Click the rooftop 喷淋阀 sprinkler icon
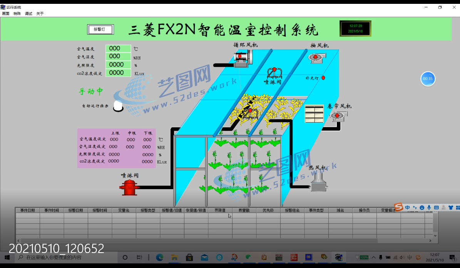The image size is (460, 268). coord(274,73)
